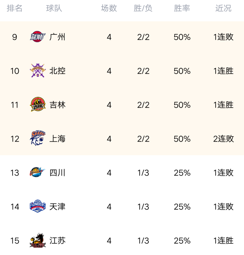Select the Jilin Northeast Tigers logo

pyautogui.click(x=38, y=105)
